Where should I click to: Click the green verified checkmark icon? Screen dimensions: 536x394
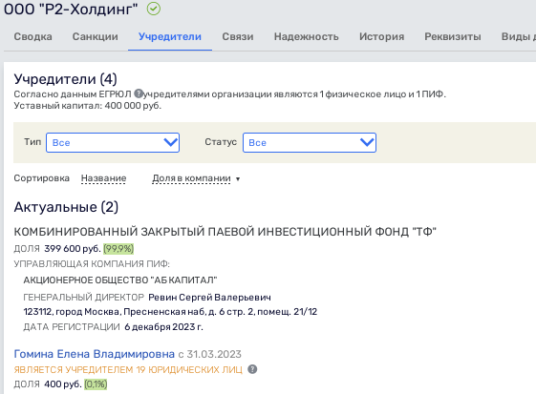point(154,9)
